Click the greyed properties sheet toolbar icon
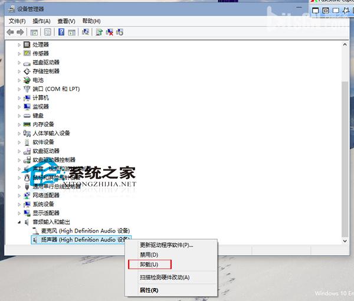Screen dimensions: 354x301 coord(48,32)
